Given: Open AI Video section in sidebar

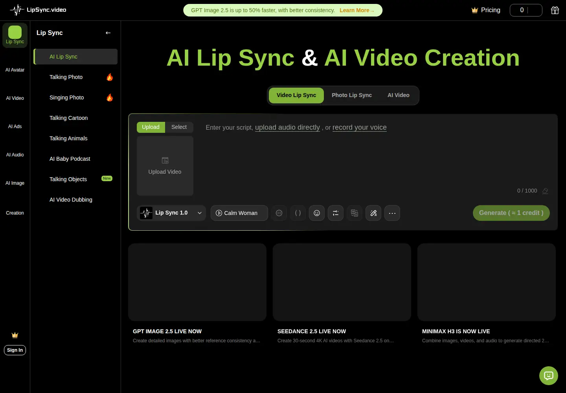Looking at the screenshot, I should (x=15, y=98).
